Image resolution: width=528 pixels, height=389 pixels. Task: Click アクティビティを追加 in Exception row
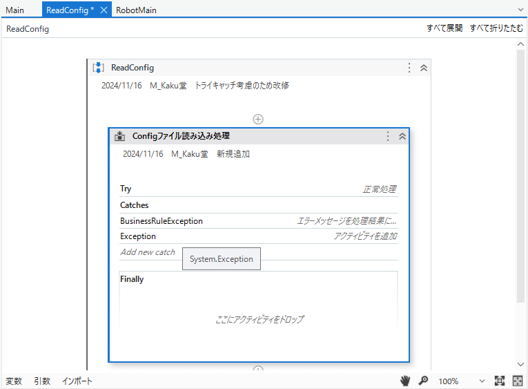point(365,236)
